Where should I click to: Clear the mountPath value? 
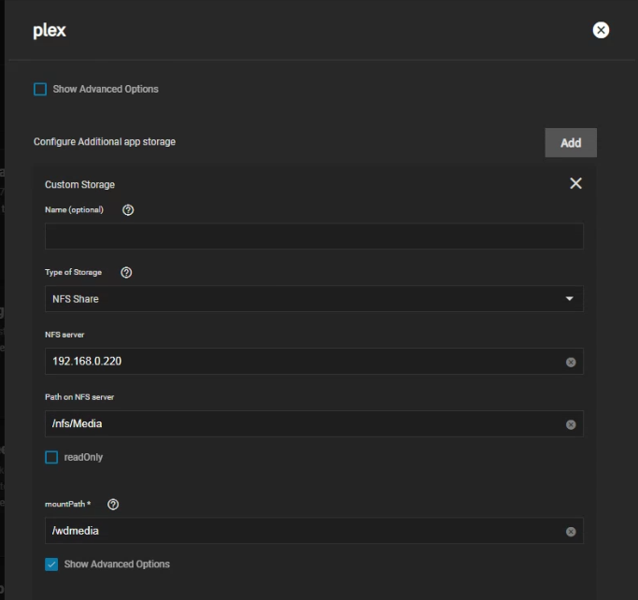571,532
